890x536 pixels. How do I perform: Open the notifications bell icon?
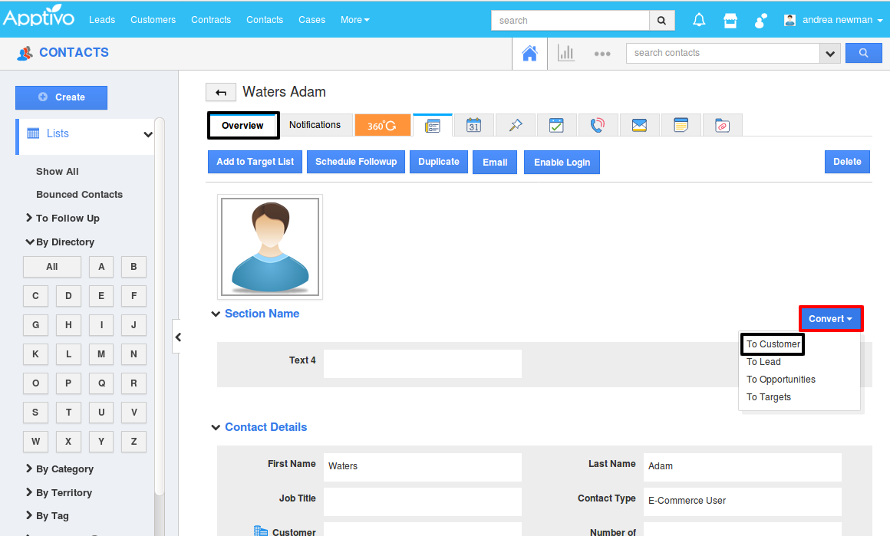tap(699, 20)
